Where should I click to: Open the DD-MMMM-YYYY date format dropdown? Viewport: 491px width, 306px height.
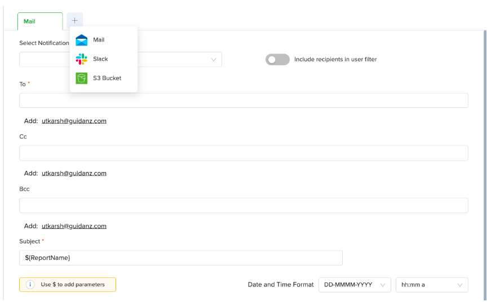click(x=355, y=285)
